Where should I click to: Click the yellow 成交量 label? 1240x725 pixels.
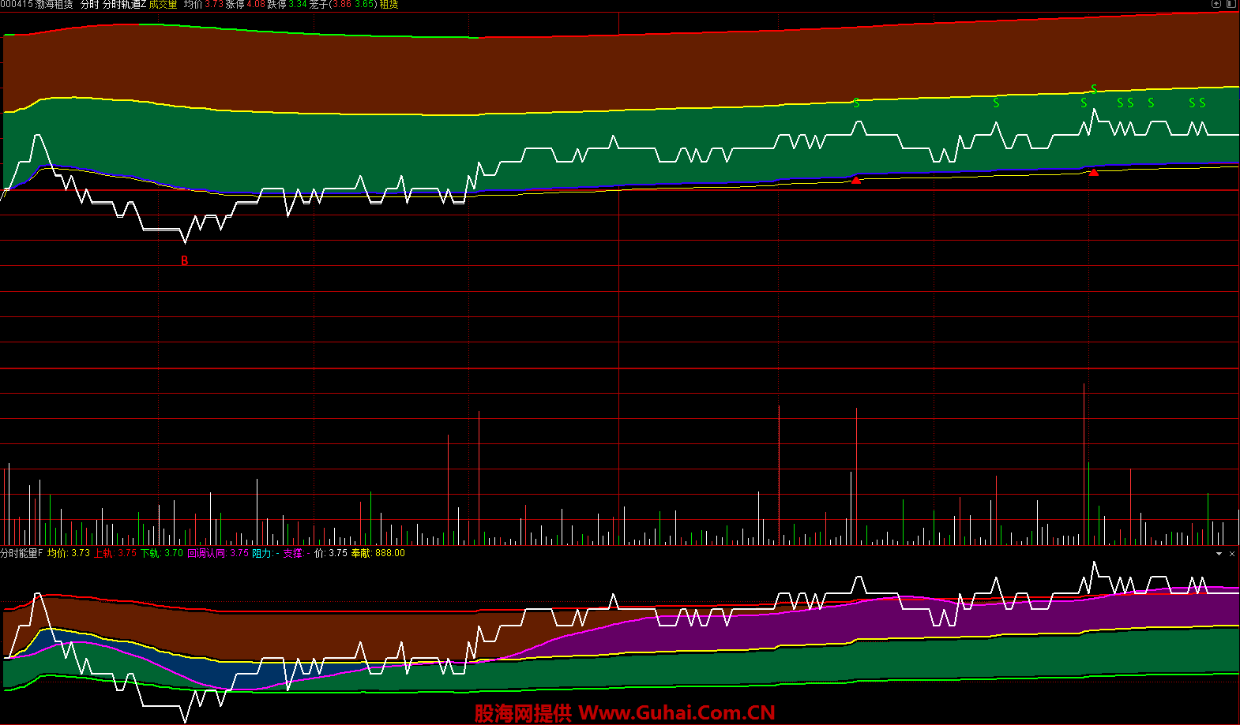[x=163, y=5]
